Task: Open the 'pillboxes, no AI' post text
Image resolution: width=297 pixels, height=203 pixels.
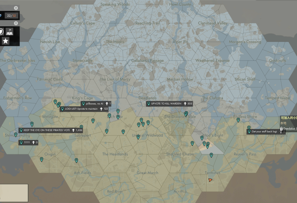Action: pos(94,104)
